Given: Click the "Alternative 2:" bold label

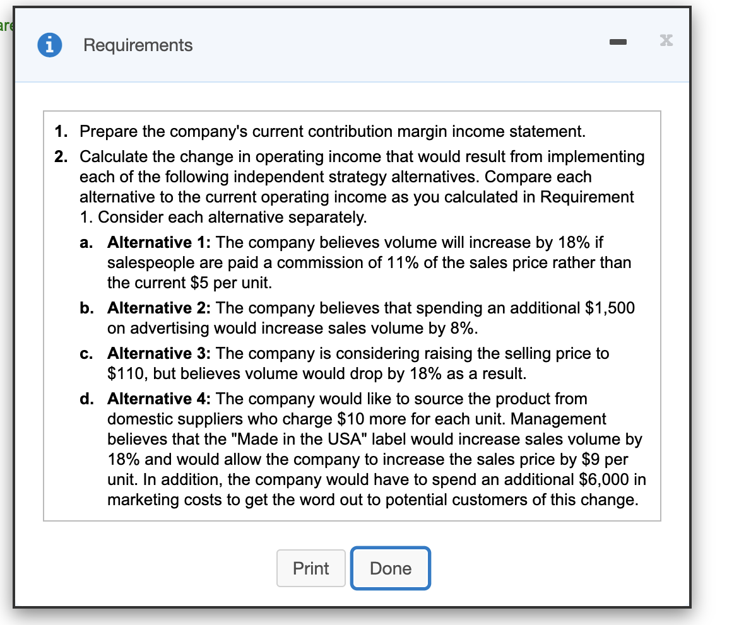Looking at the screenshot, I should point(159,308).
